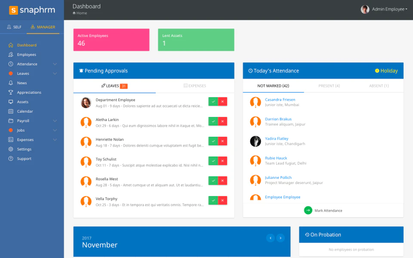Switch to the EXPENSES tab in Pending Approvals

[x=195, y=86]
